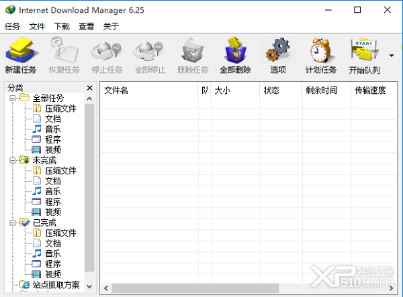This screenshot has width=403, height=297.
Task: Click the category tree vertical scrollbar thumb
Action: pyautogui.click(x=89, y=188)
